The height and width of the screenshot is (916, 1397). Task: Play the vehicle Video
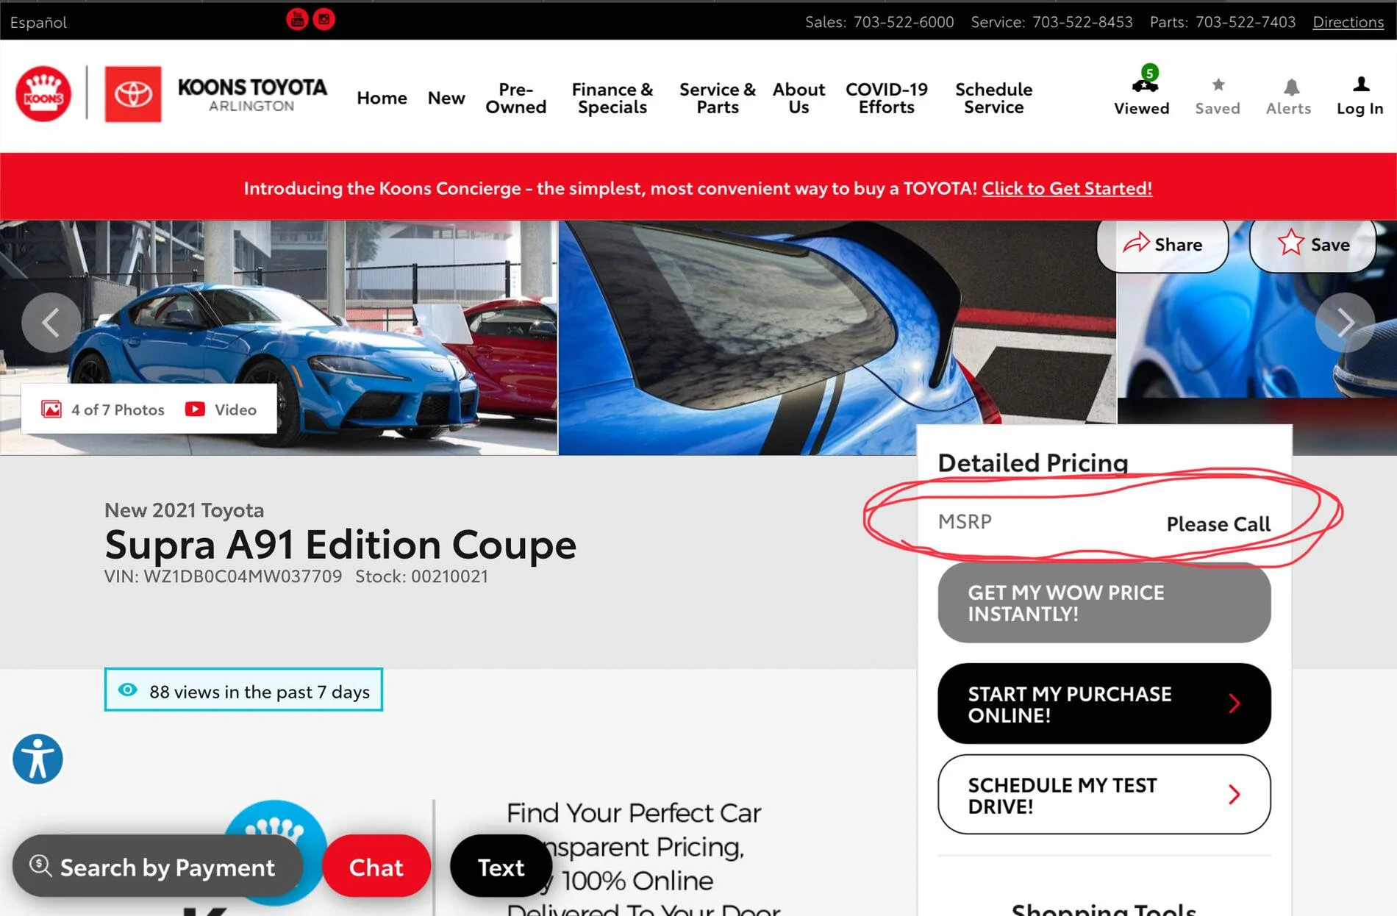coord(221,409)
